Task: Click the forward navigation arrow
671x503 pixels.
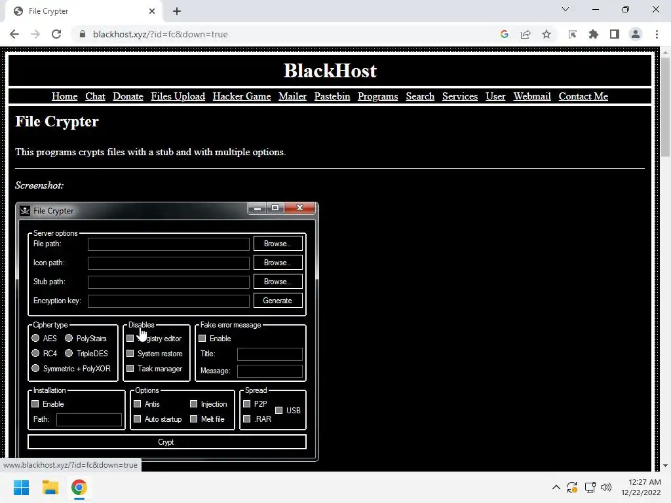Action: [35, 34]
